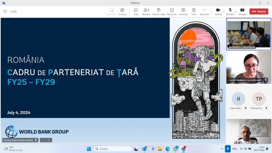Image resolution: width=272 pixels, height=153 pixels.
Task: Open the Reacționați reactions icon
Action: 172,11
